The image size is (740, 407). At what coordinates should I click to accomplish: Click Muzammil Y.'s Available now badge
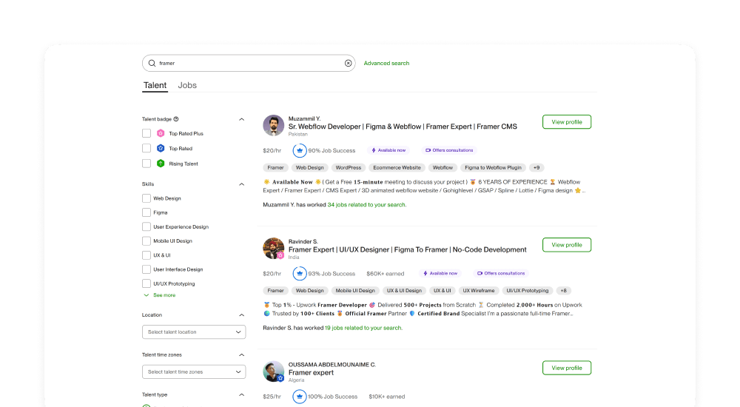pos(388,150)
